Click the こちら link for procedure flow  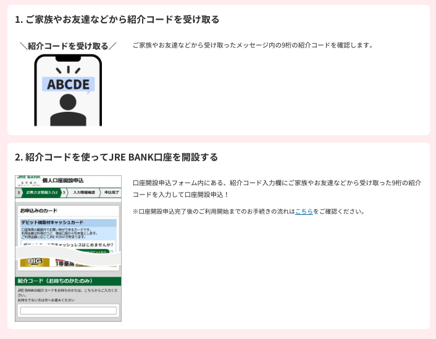[304, 211]
